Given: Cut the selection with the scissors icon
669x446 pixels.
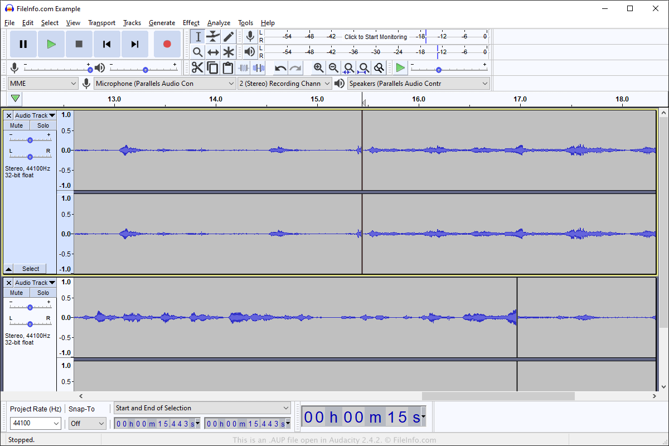Looking at the screenshot, I should (x=197, y=68).
